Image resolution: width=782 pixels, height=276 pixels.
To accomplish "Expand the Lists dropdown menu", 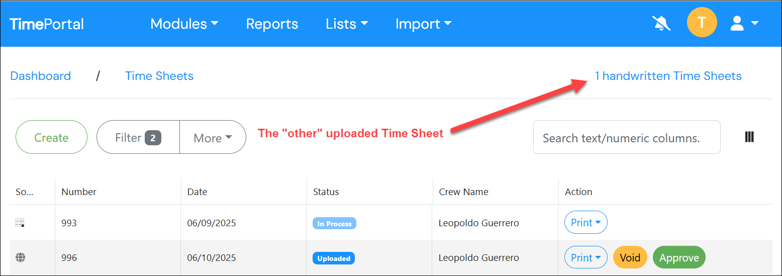I will click(x=347, y=24).
